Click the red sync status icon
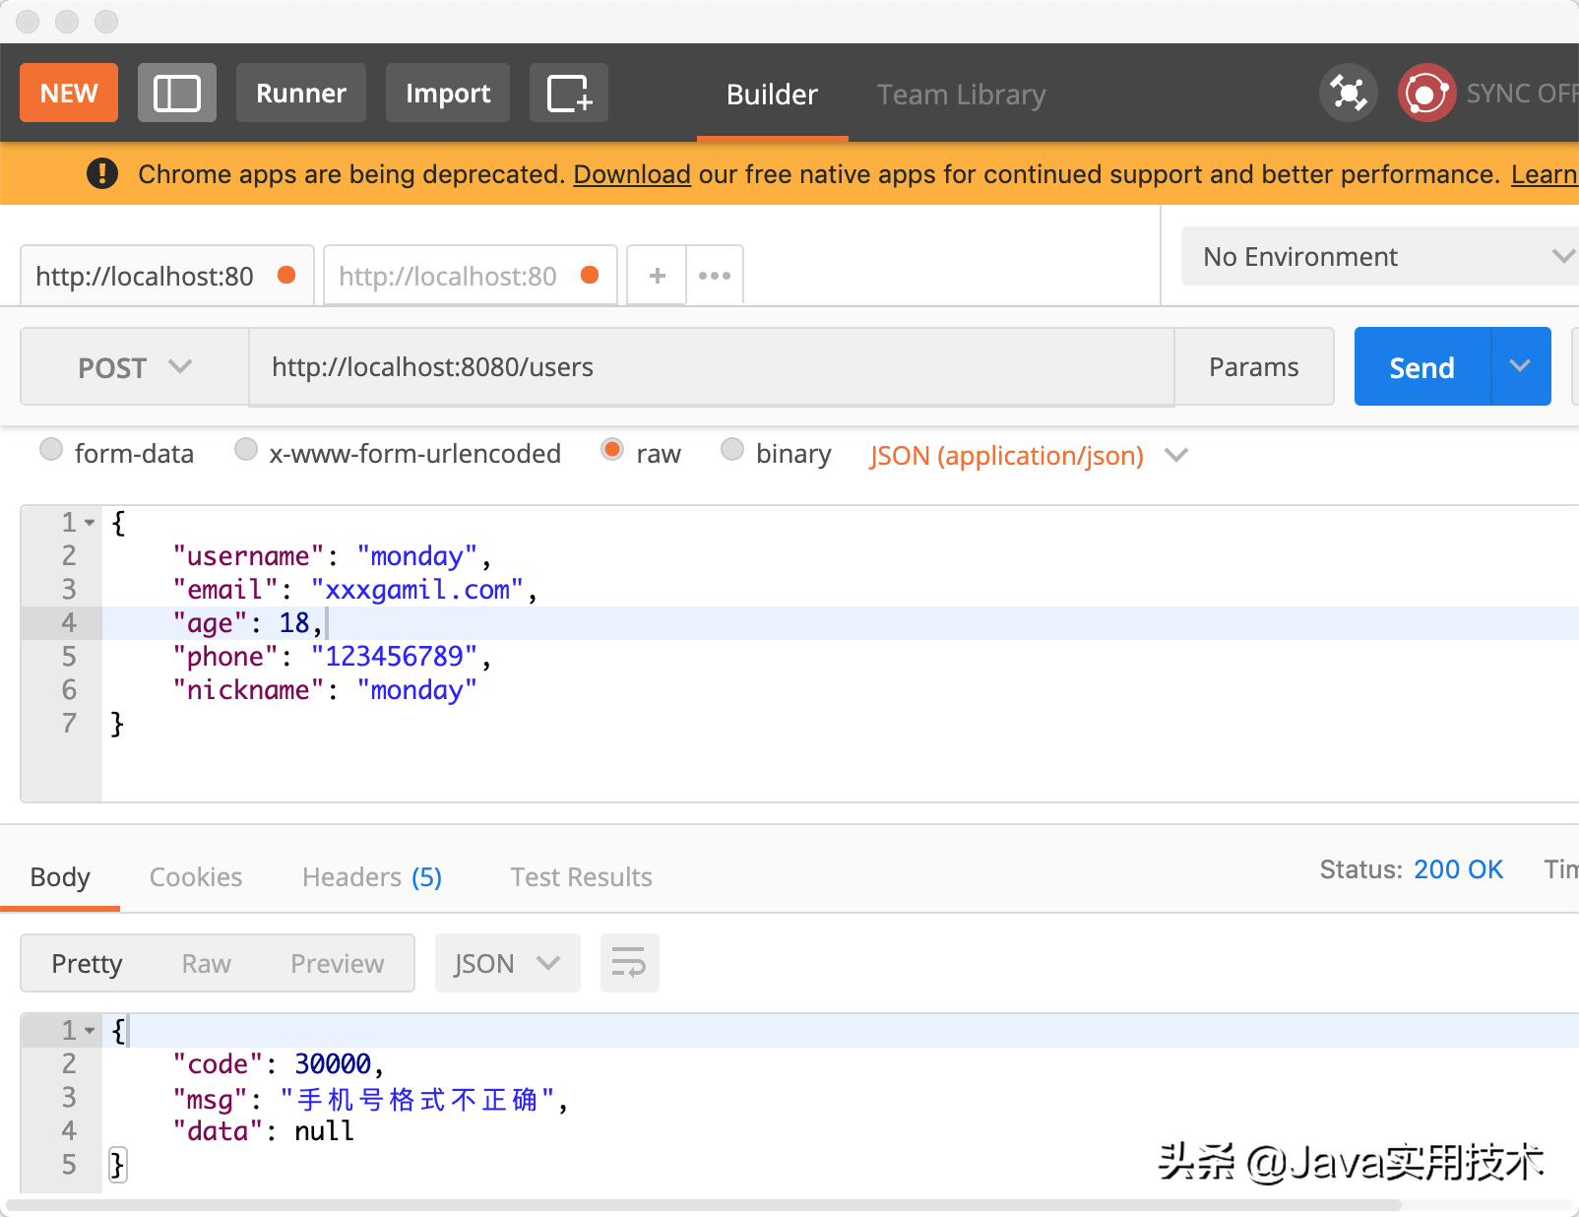This screenshot has height=1217, width=1579. pyautogui.click(x=1425, y=94)
